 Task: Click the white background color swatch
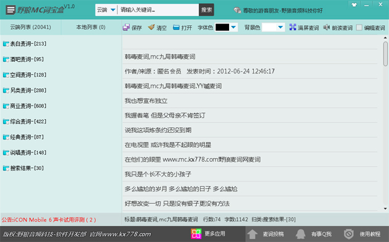[269, 27]
